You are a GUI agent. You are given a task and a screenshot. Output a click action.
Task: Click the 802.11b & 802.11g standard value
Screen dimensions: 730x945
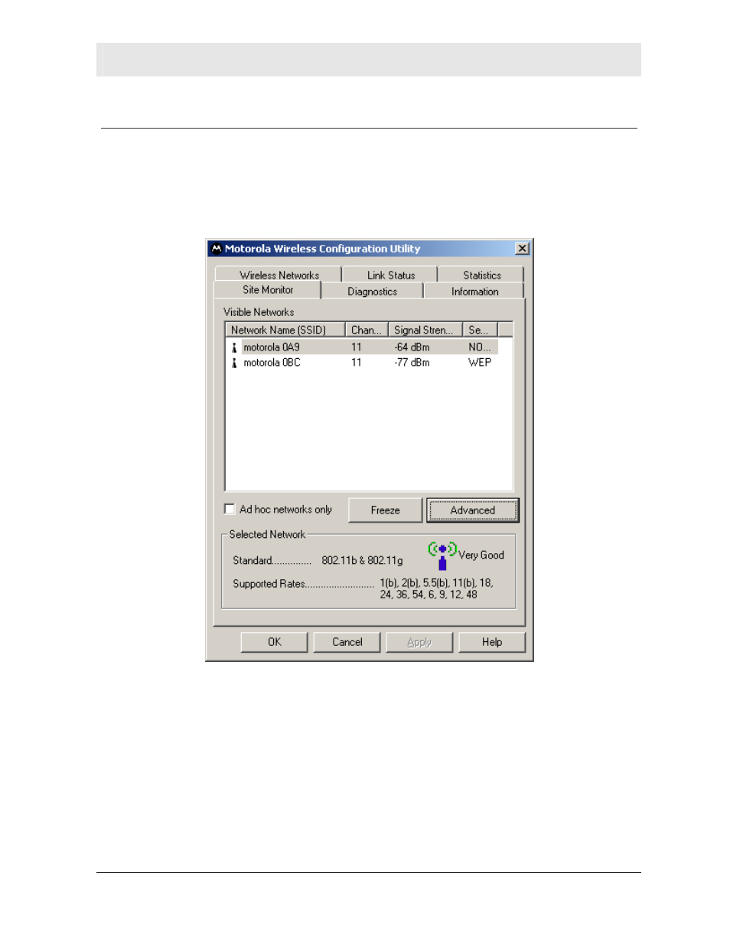point(362,561)
